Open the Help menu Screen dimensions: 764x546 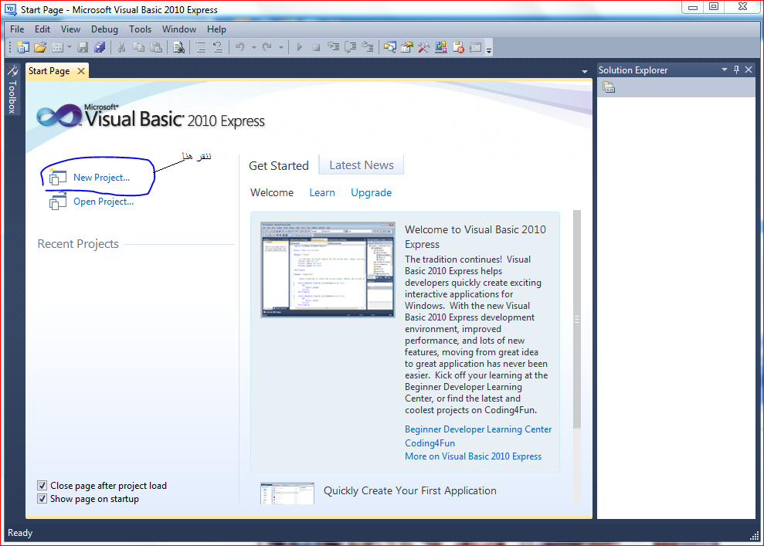216,29
